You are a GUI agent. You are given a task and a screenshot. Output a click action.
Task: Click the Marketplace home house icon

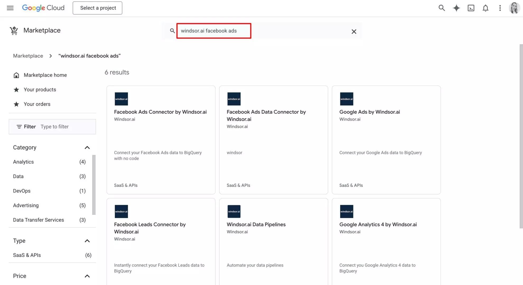pyautogui.click(x=16, y=75)
